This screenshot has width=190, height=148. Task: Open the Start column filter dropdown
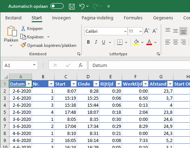(74, 84)
